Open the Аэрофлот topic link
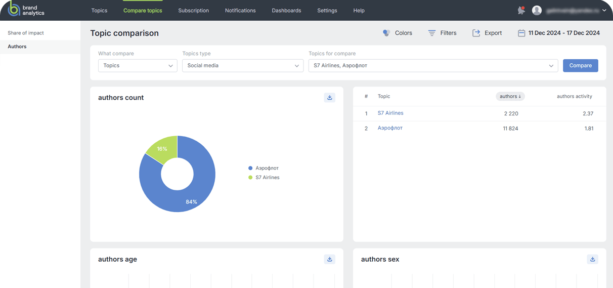 coord(390,128)
